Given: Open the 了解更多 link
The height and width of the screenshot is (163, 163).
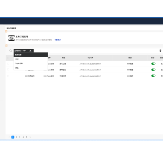Looking at the screenshot, I should [x=58, y=40].
